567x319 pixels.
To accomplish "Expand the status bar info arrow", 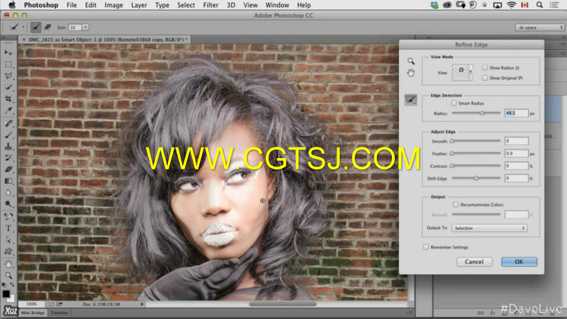I will coord(142,304).
